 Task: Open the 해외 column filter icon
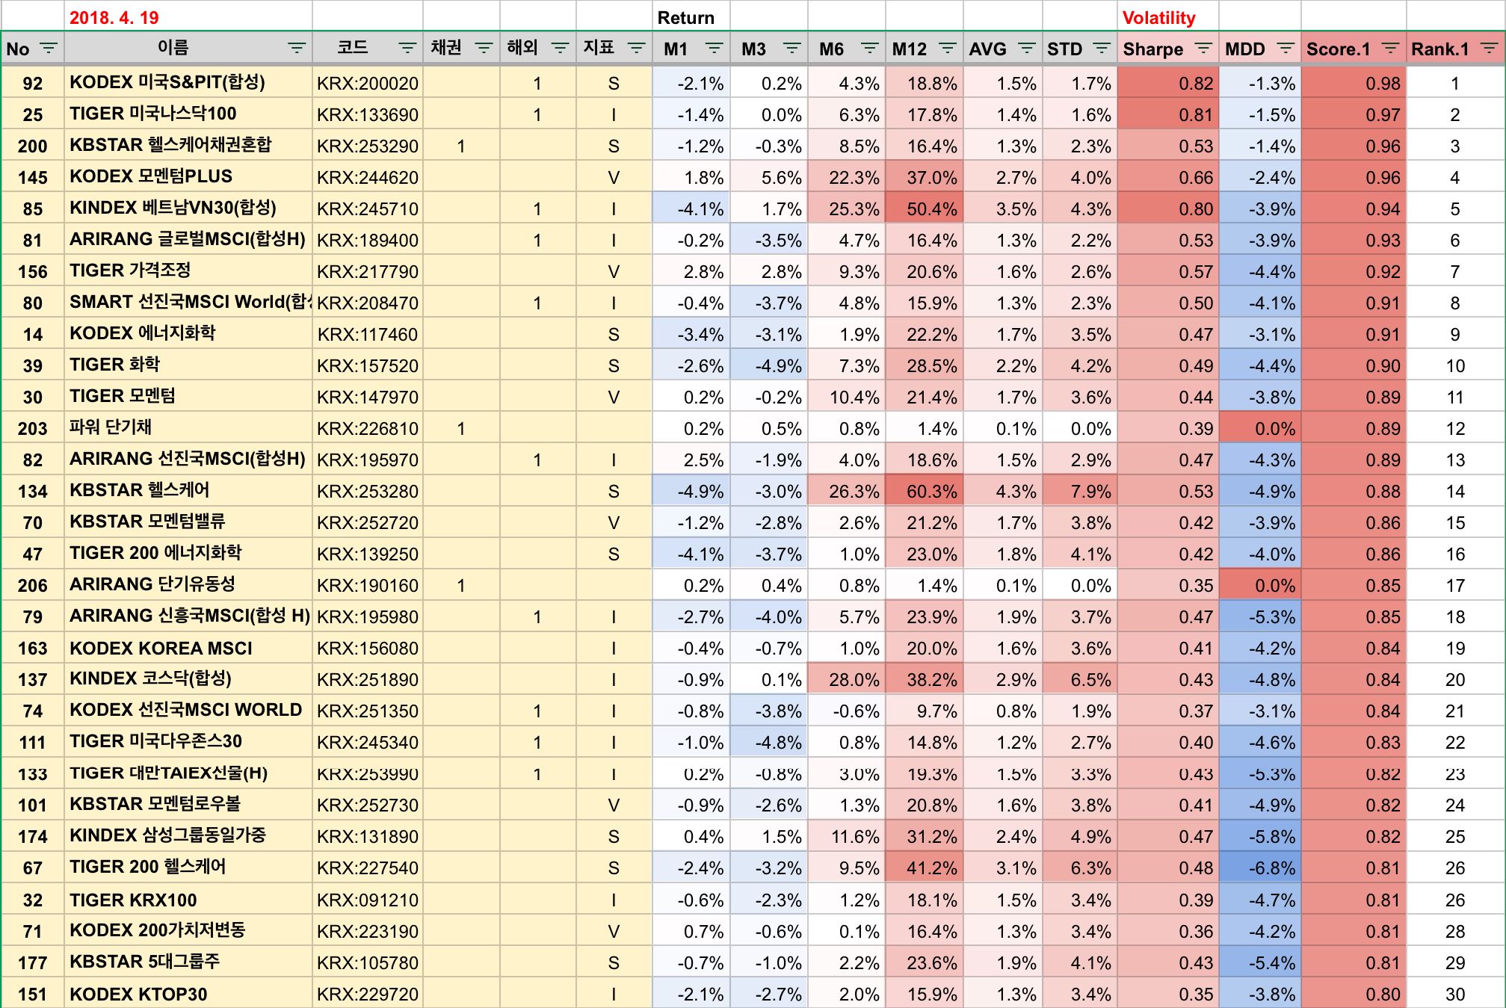(x=560, y=49)
